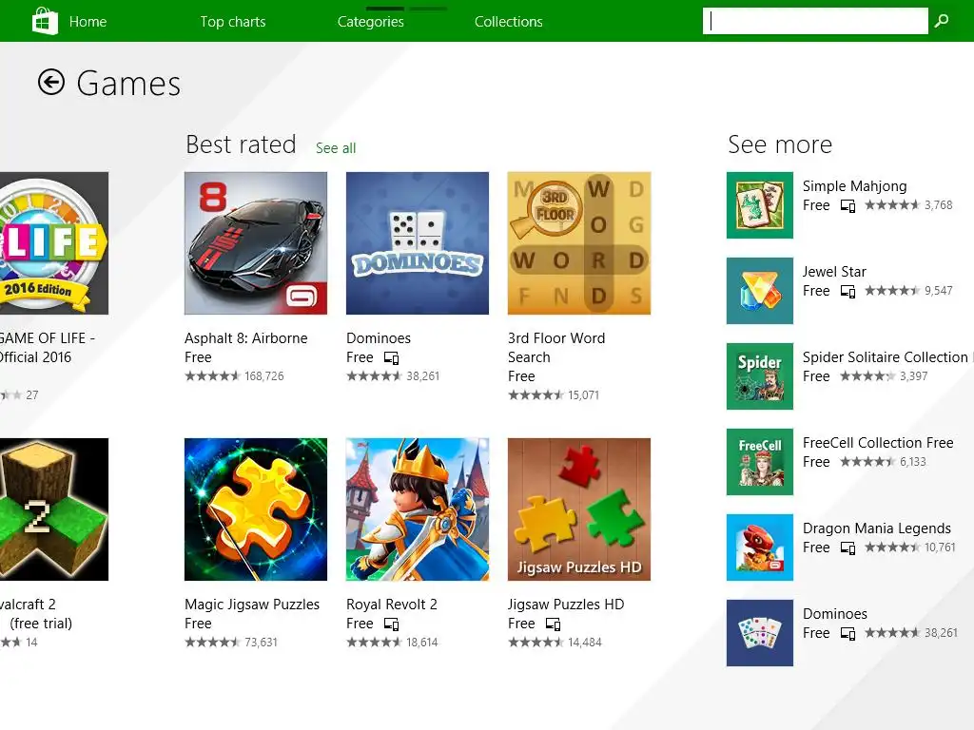Screen dimensions: 974x730
Task: Open the Dominoes tile in Best rated
Action: click(418, 243)
